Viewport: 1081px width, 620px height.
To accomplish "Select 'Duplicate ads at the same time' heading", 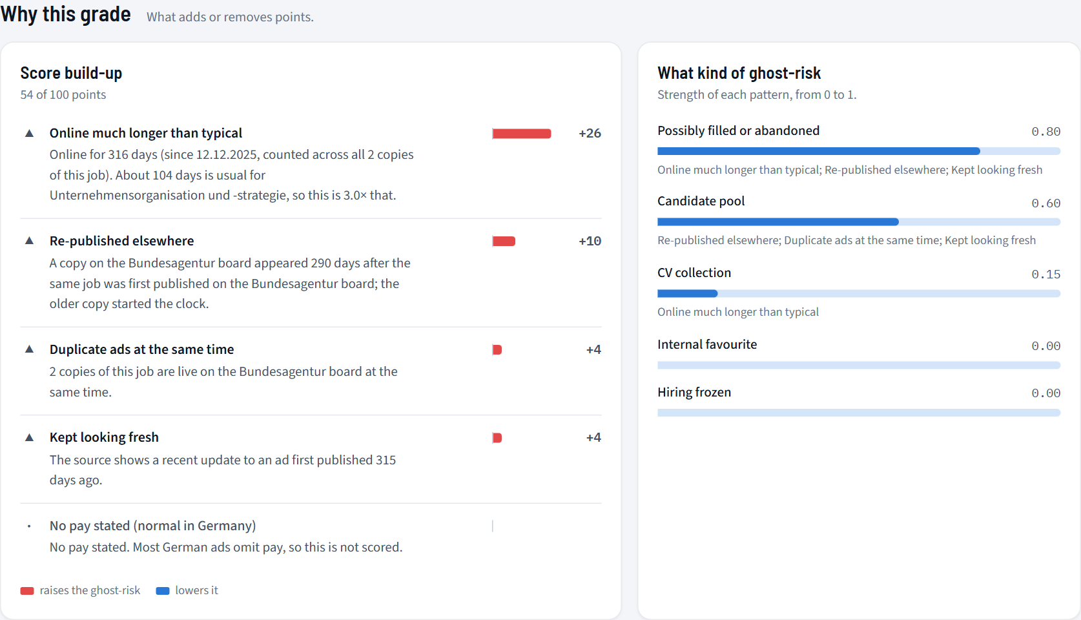I will [x=141, y=349].
